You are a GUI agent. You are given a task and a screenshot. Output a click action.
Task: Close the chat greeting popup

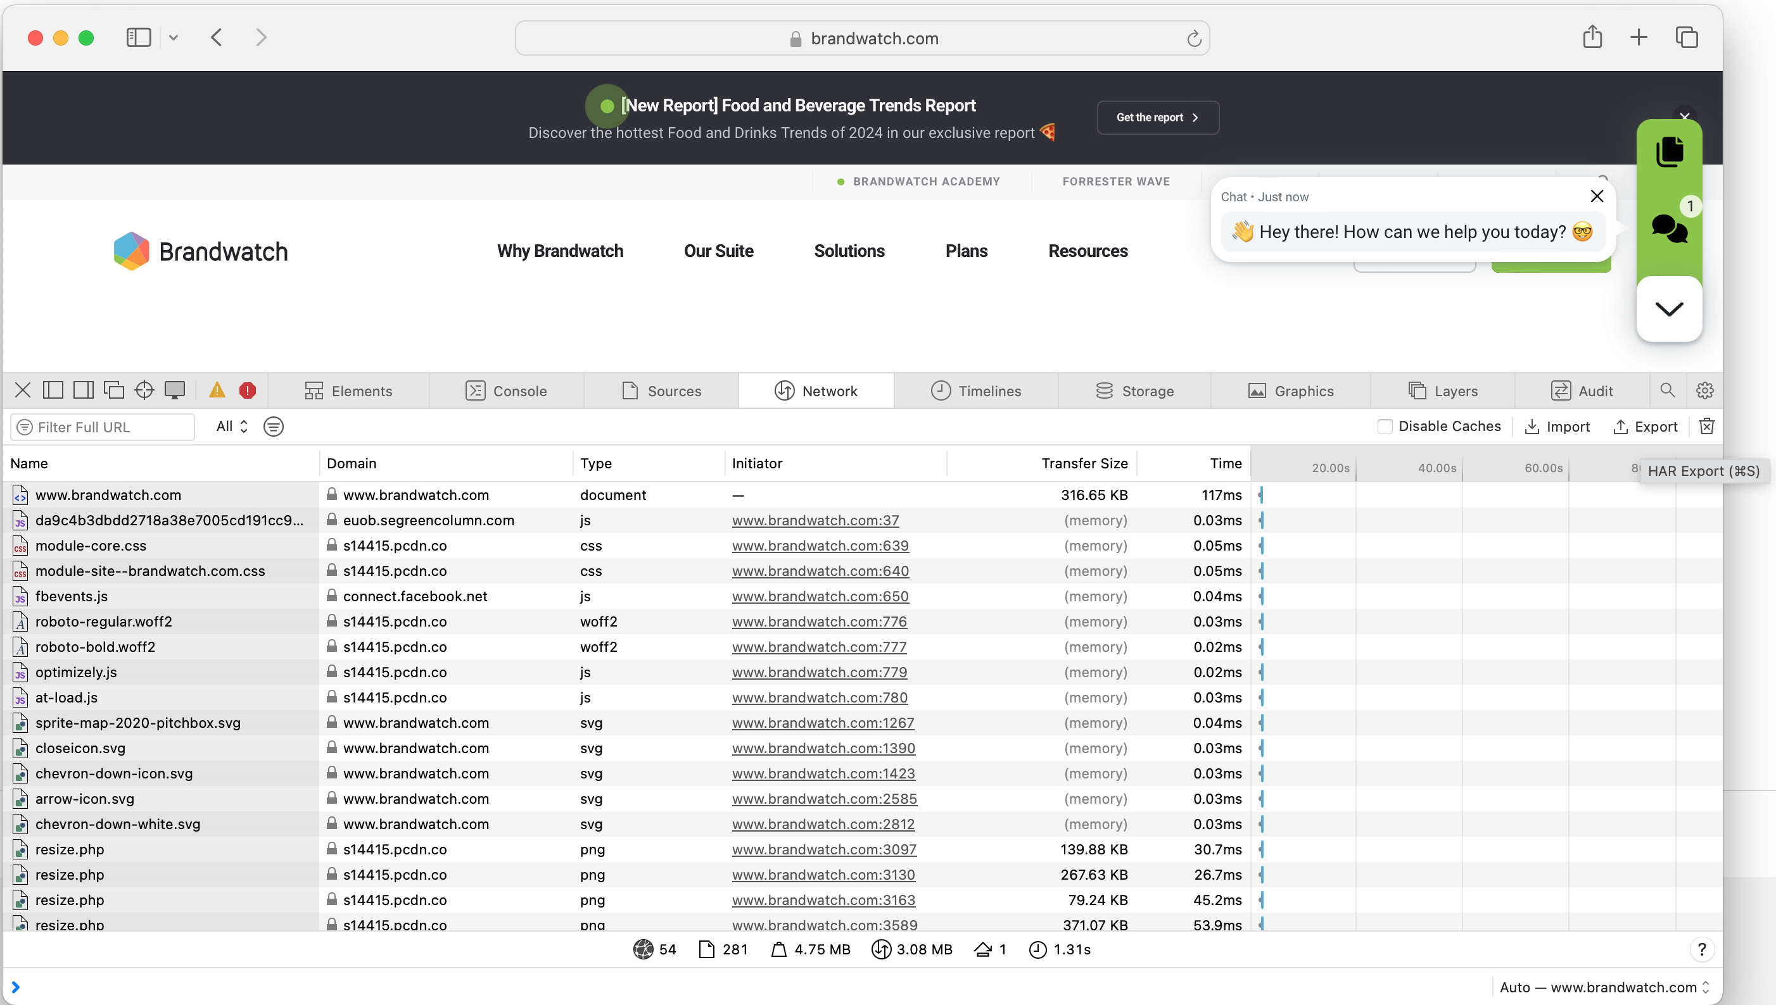pos(1596,196)
